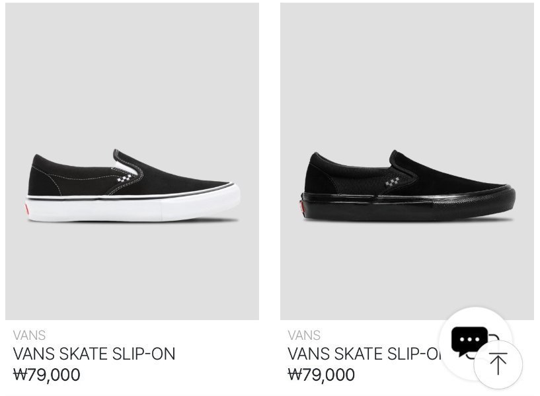540x396 pixels.
Task: Open the all-black slip-on product image
Action: pos(407,161)
